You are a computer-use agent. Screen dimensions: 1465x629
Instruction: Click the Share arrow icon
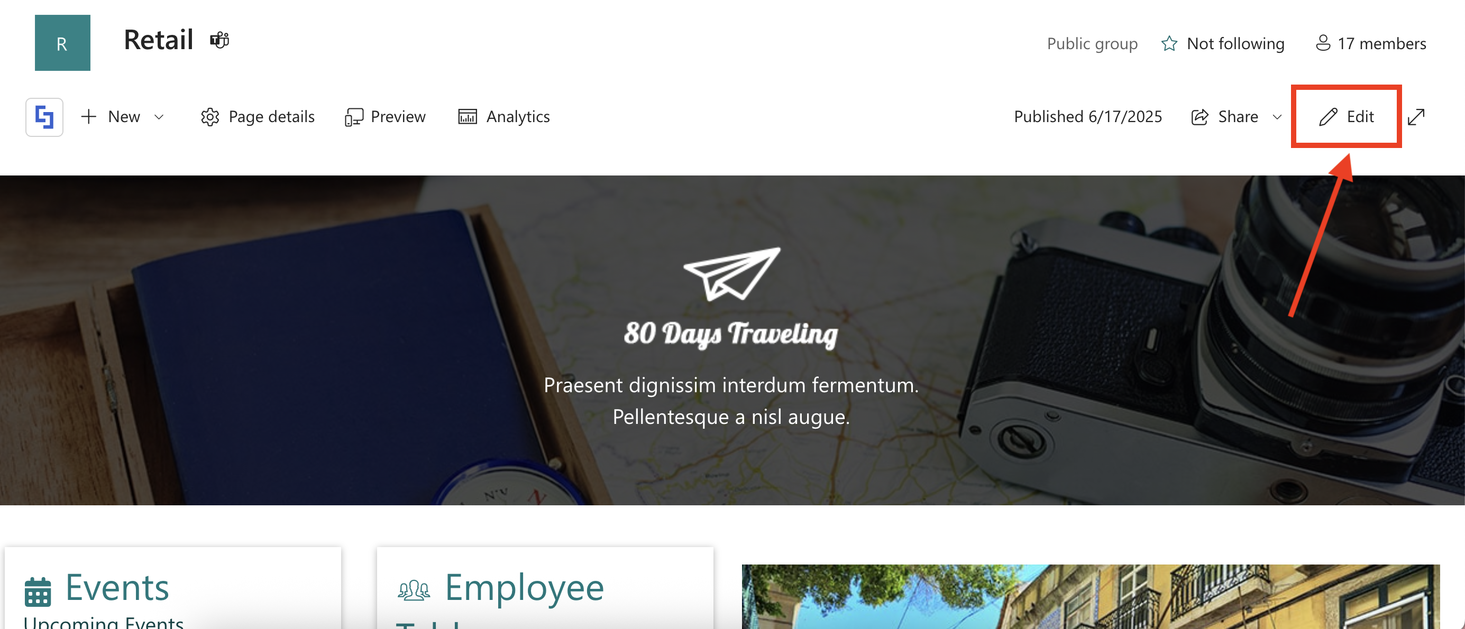pos(1200,117)
